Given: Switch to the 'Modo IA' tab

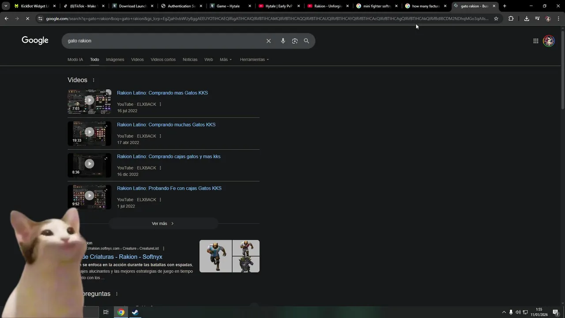Looking at the screenshot, I should [x=75, y=60].
